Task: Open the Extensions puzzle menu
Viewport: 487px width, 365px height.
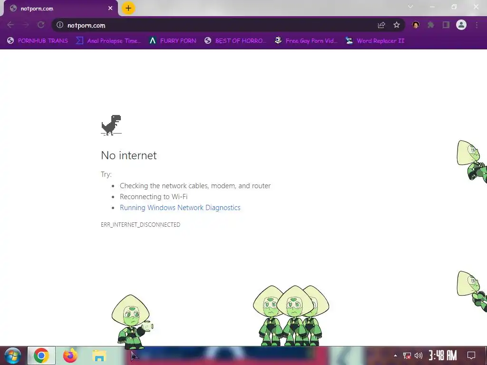Action: pos(431,25)
